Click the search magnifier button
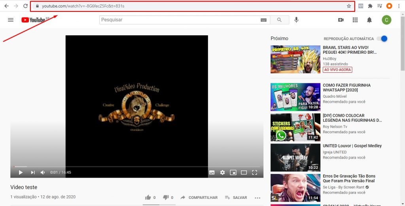 pyautogui.click(x=280, y=20)
